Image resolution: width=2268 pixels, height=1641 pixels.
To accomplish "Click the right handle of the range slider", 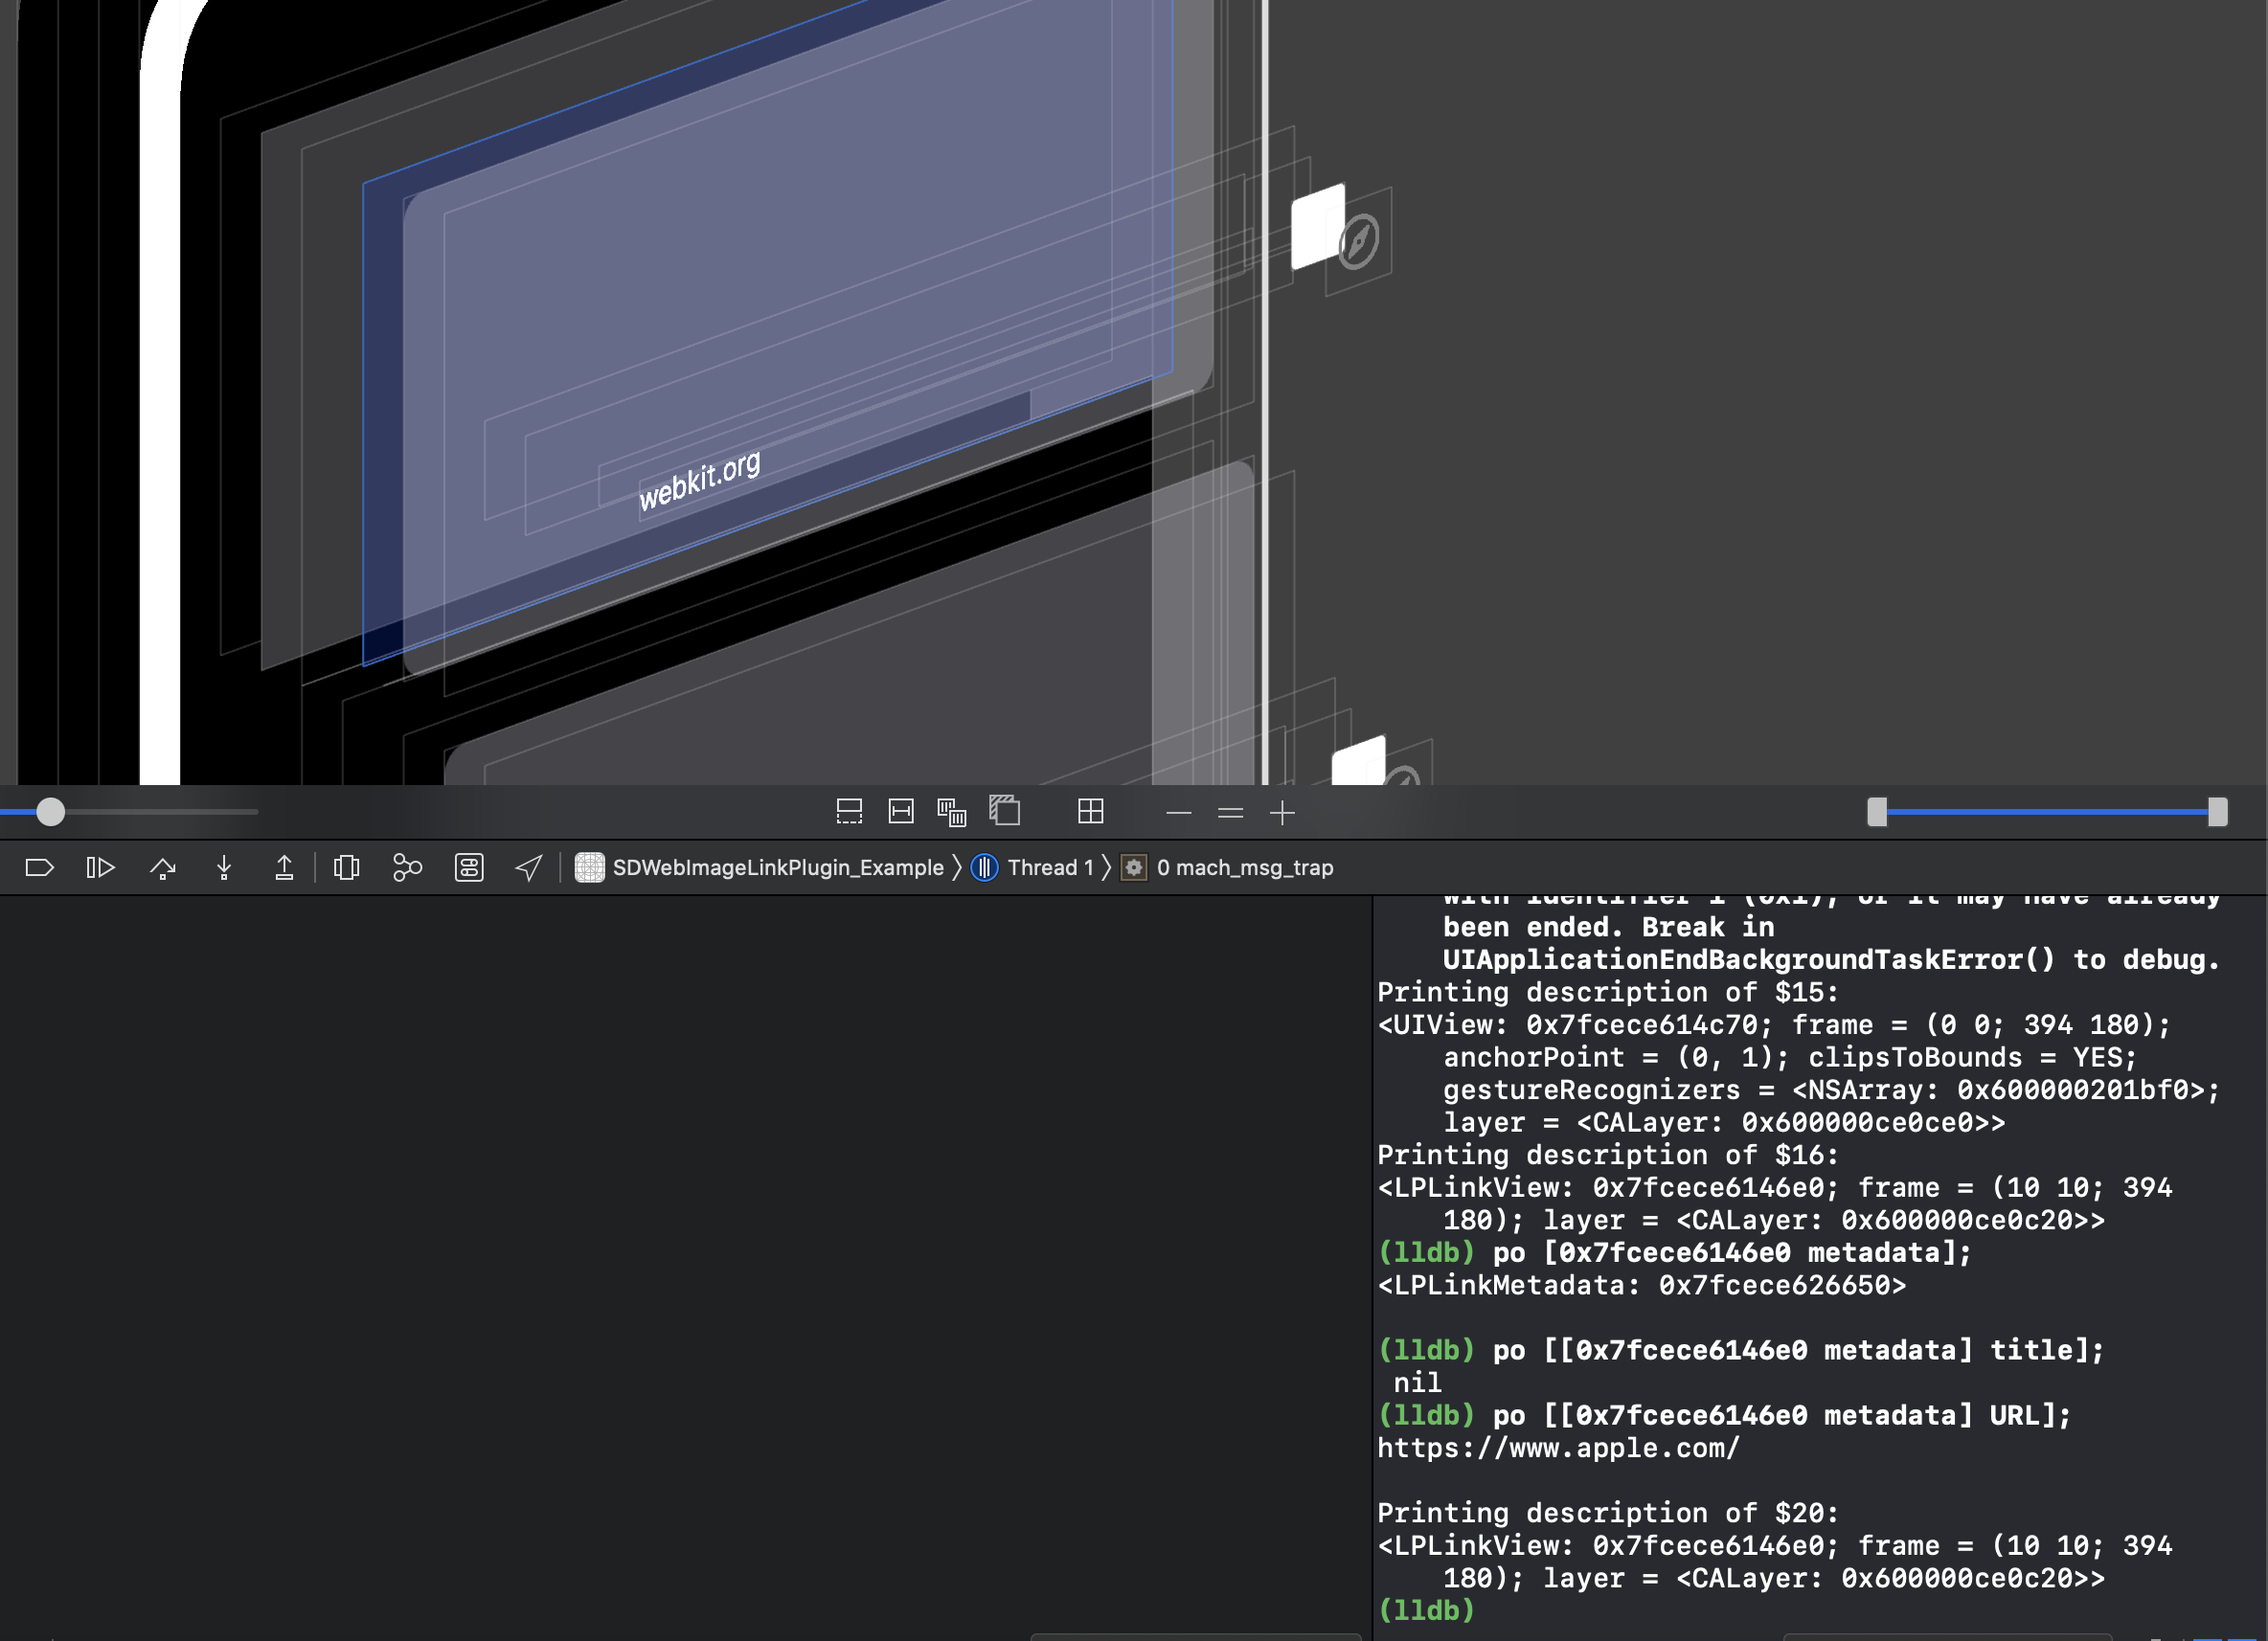I will pyautogui.click(x=2218, y=813).
